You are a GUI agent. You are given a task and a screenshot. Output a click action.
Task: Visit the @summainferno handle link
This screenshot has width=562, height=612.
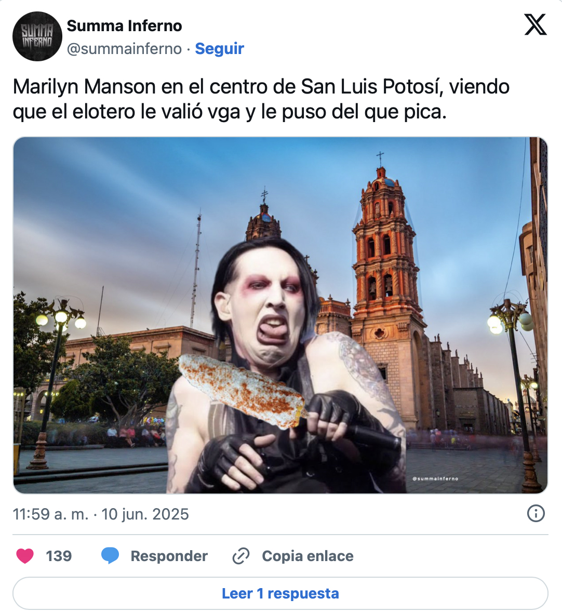click(125, 49)
